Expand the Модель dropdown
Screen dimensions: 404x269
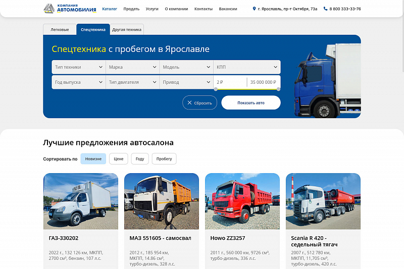click(x=186, y=67)
